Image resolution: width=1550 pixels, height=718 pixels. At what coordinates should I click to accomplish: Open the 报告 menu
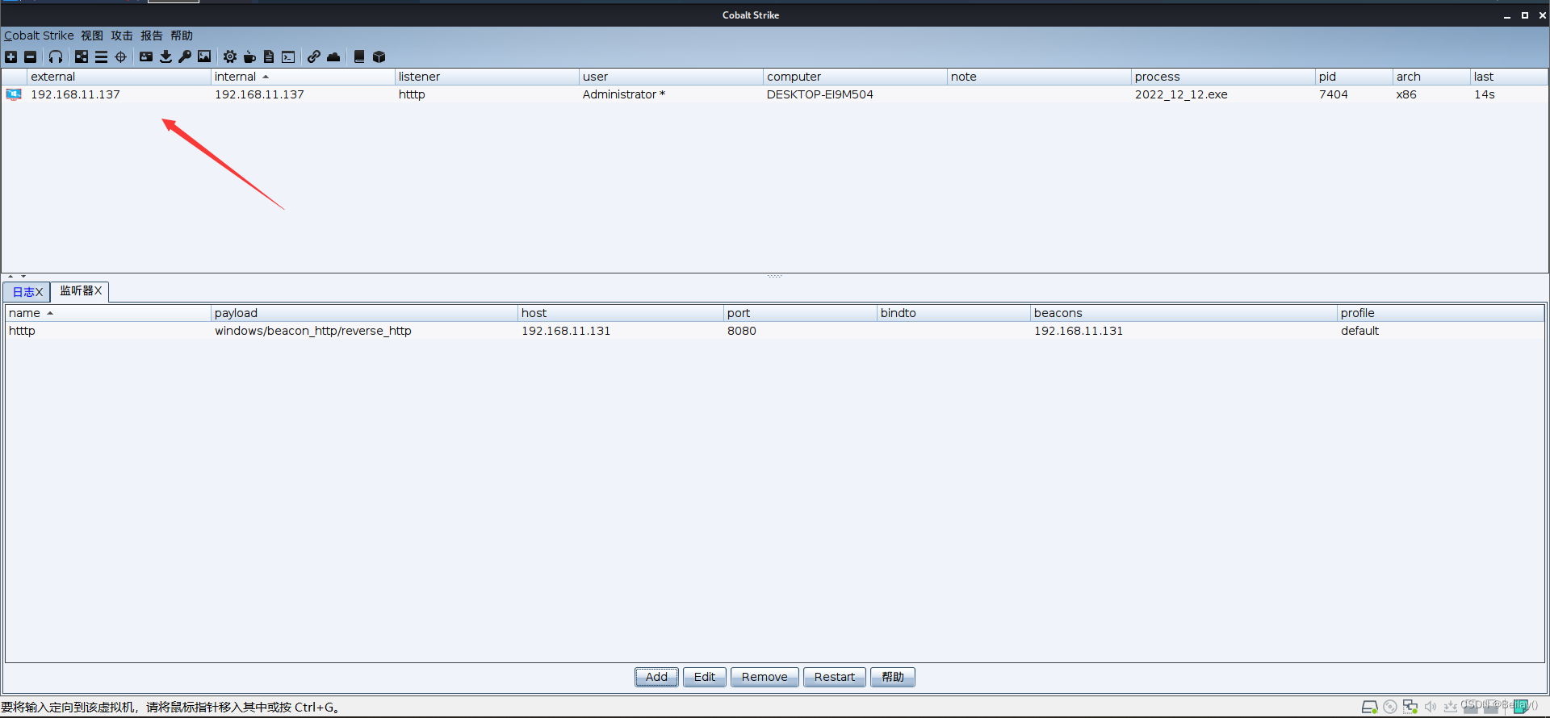pyautogui.click(x=152, y=35)
